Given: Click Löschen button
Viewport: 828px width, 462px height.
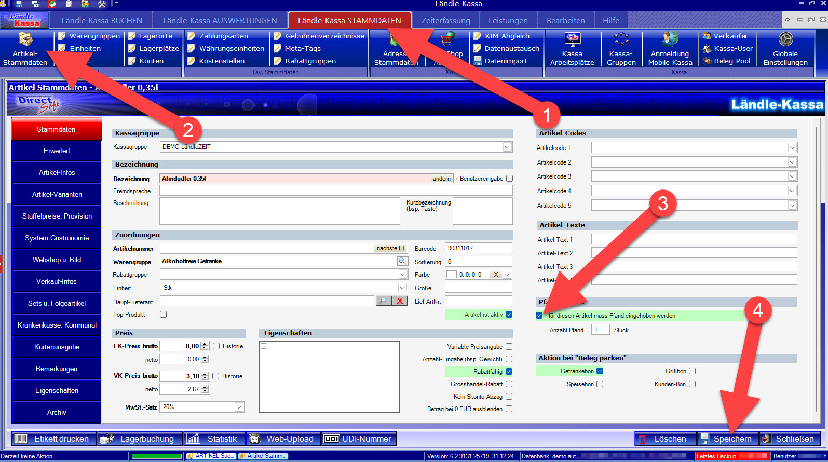Looking at the screenshot, I should (x=665, y=439).
